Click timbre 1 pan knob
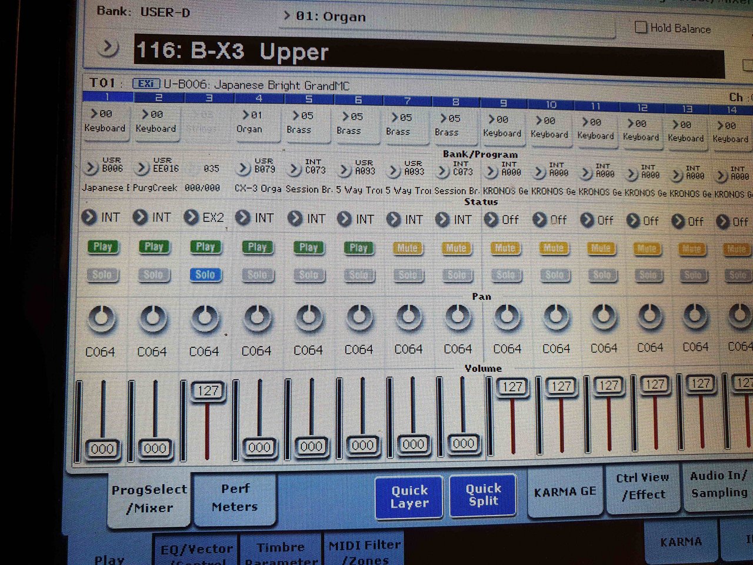This screenshot has width=753, height=565. 102,319
